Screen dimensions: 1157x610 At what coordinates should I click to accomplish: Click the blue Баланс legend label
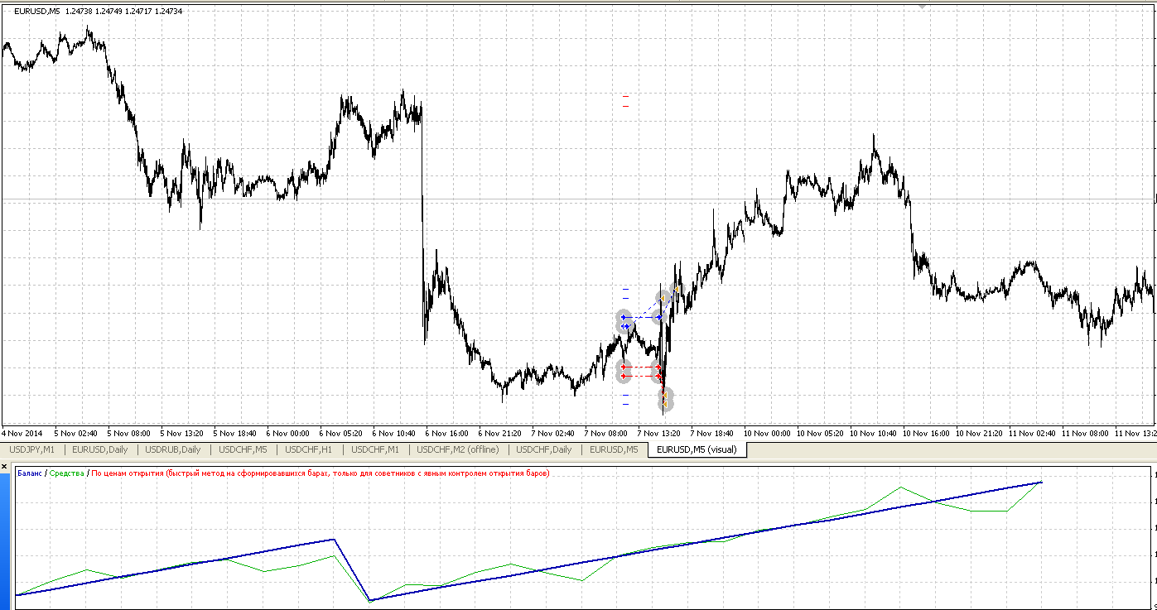click(x=30, y=473)
